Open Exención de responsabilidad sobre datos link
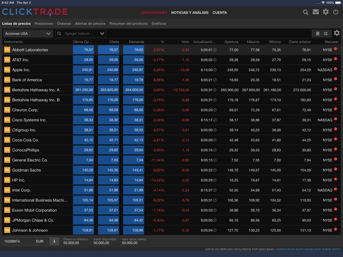The image size is (343, 257). 309,249
